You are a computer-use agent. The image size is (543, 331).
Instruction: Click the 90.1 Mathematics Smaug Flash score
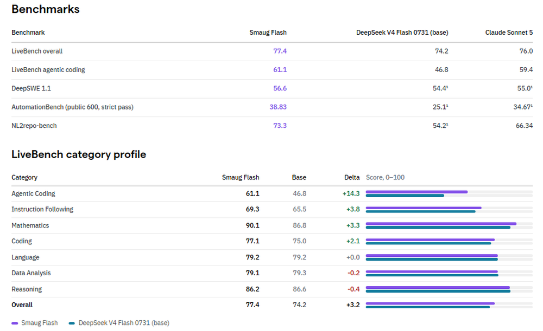pos(252,225)
